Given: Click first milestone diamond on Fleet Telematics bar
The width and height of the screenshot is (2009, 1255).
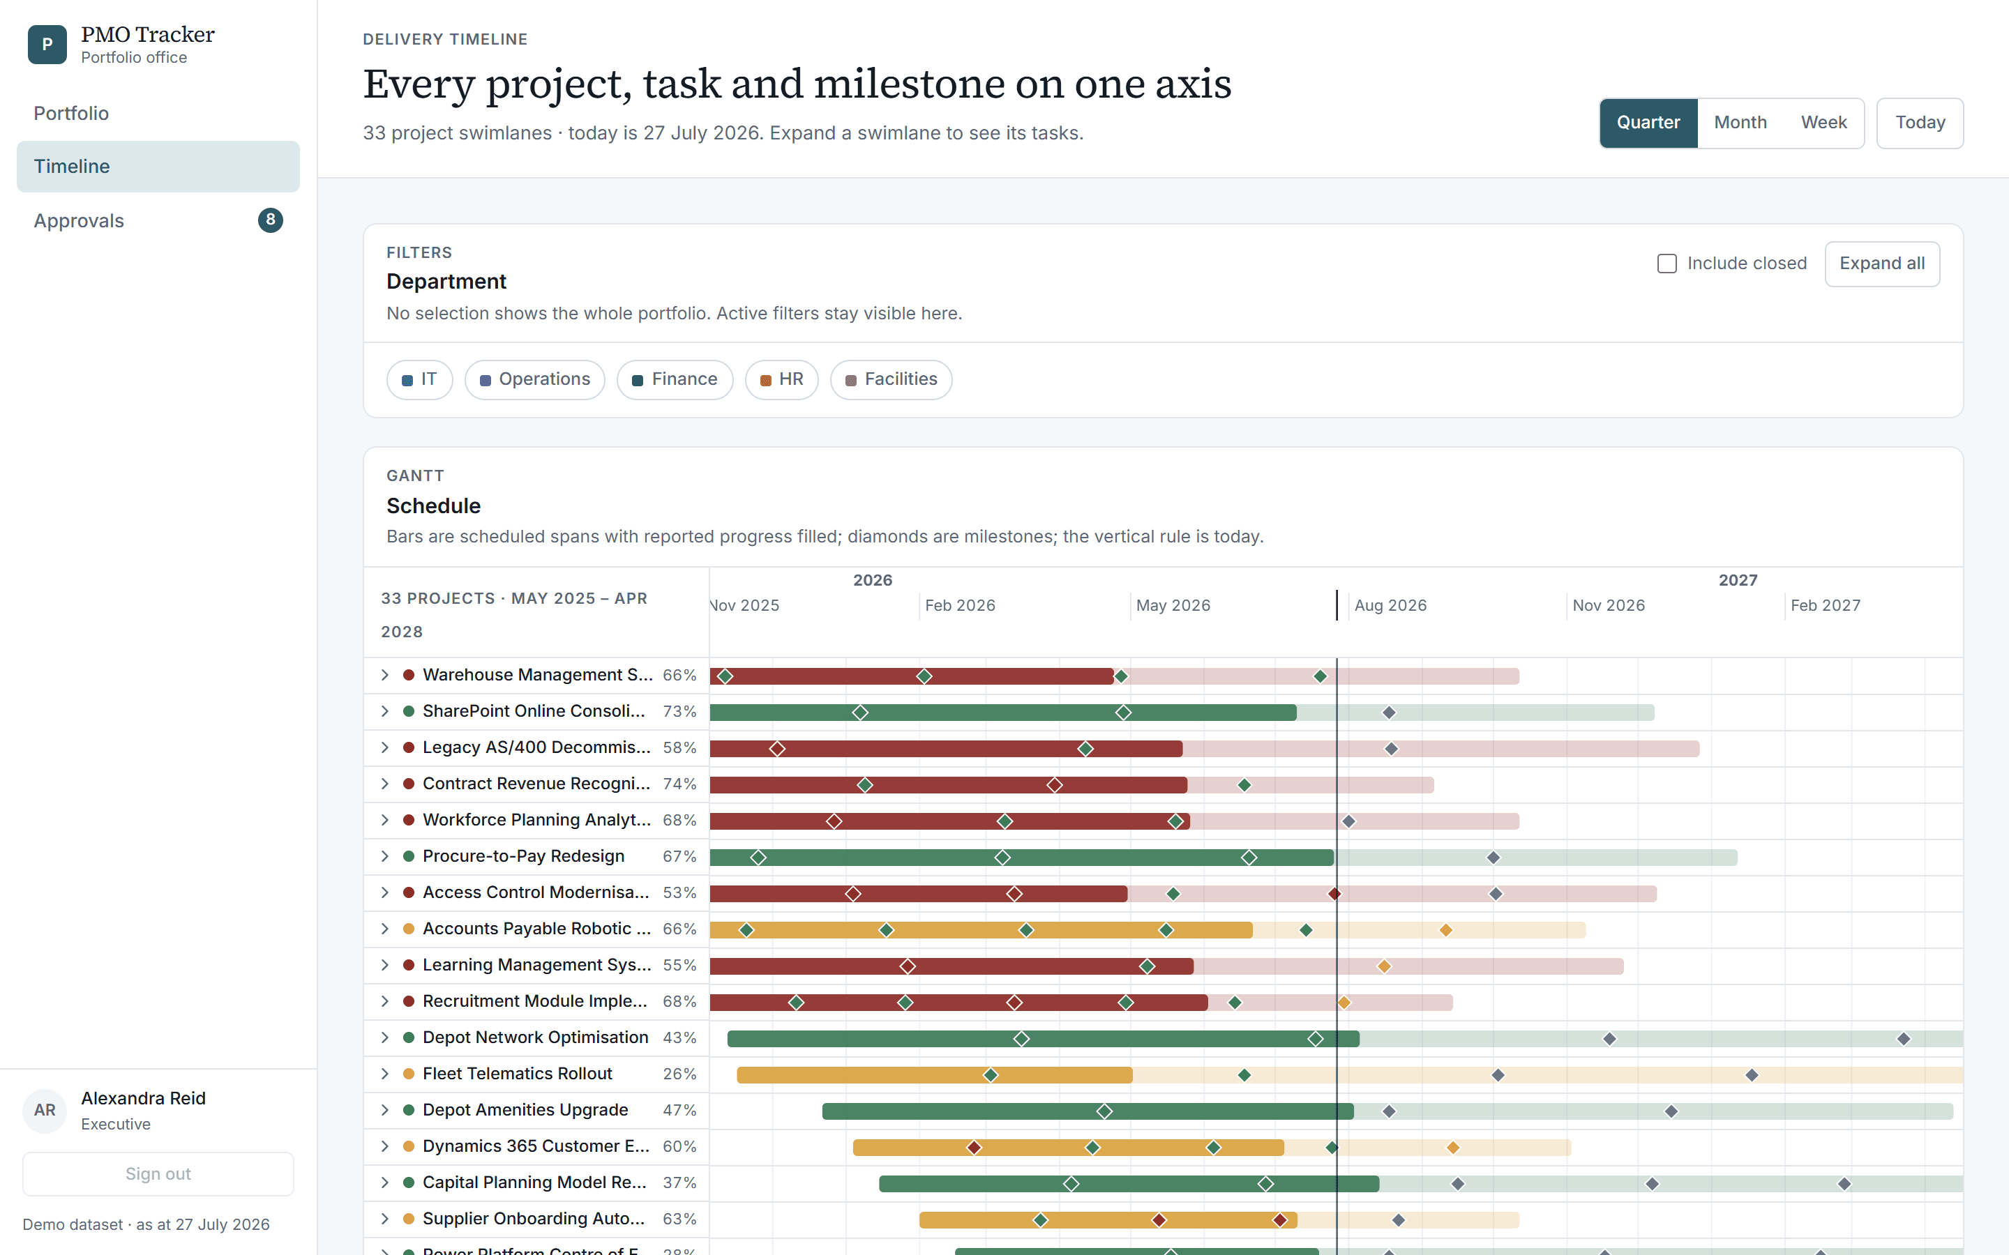Looking at the screenshot, I should tap(991, 1075).
